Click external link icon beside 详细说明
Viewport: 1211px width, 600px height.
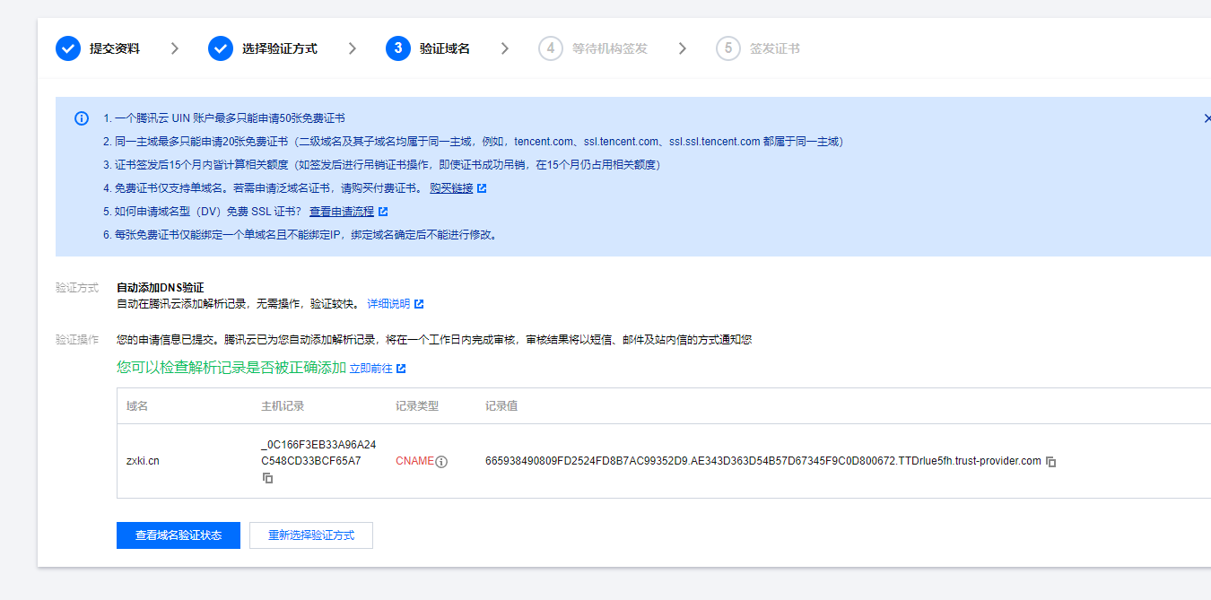click(421, 303)
